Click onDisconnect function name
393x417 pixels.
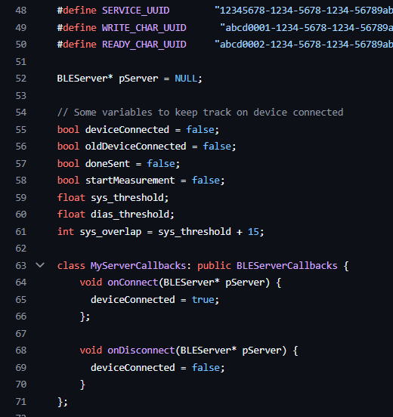pos(141,351)
